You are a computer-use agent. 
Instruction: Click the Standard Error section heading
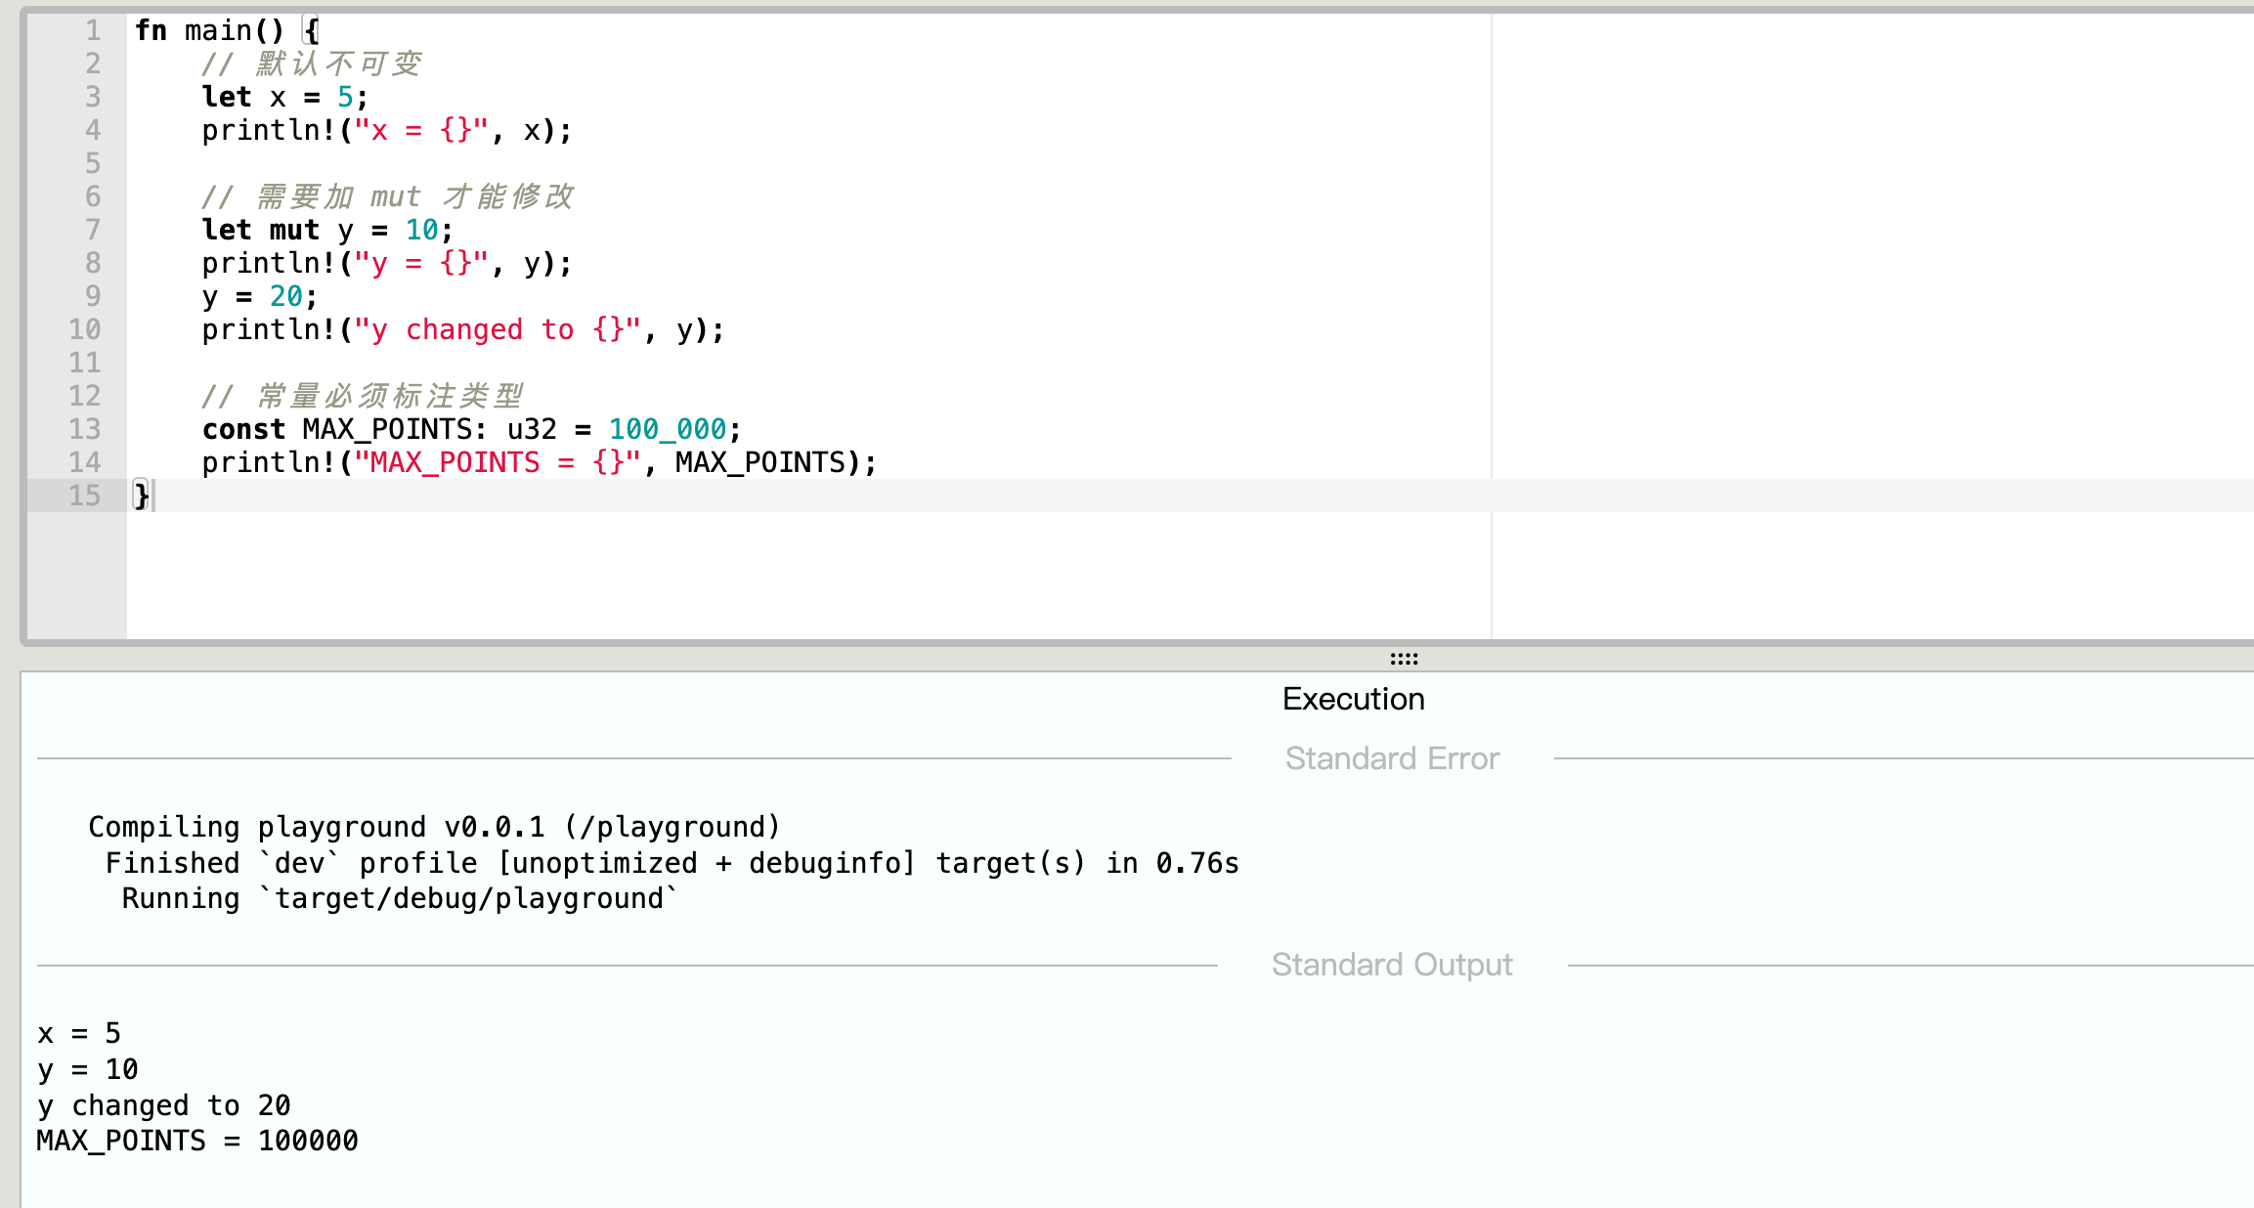1391,758
